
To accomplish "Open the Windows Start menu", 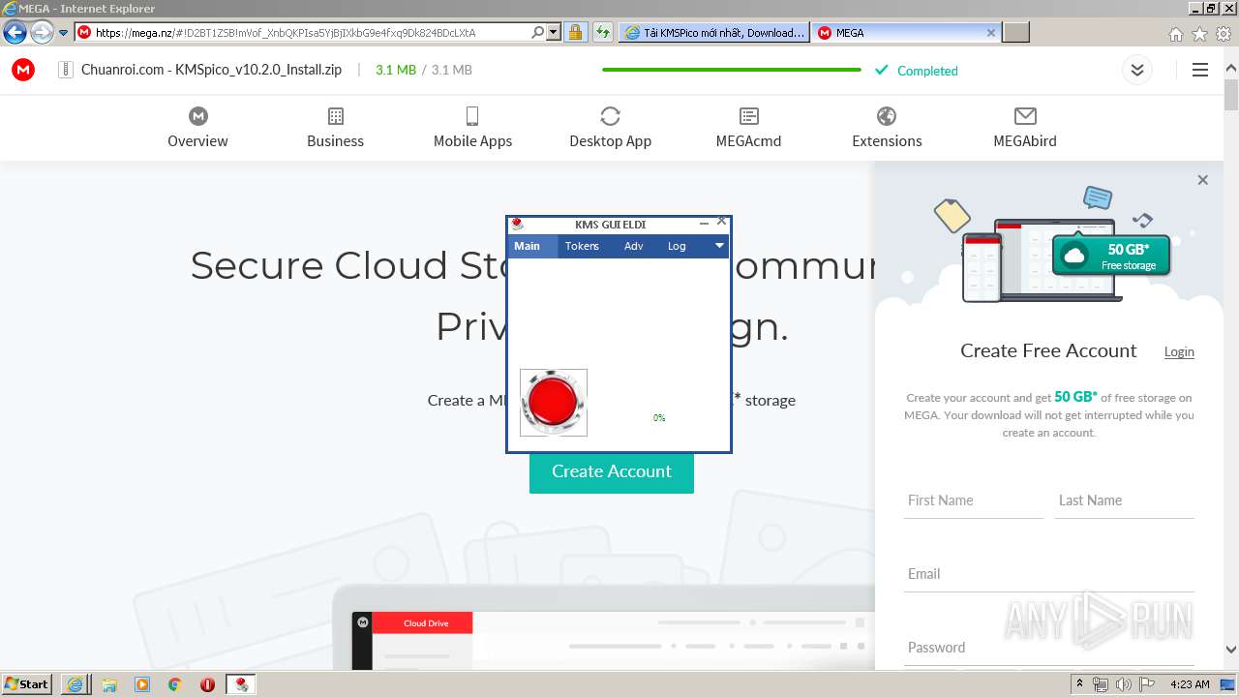I will (x=26, y=683).
